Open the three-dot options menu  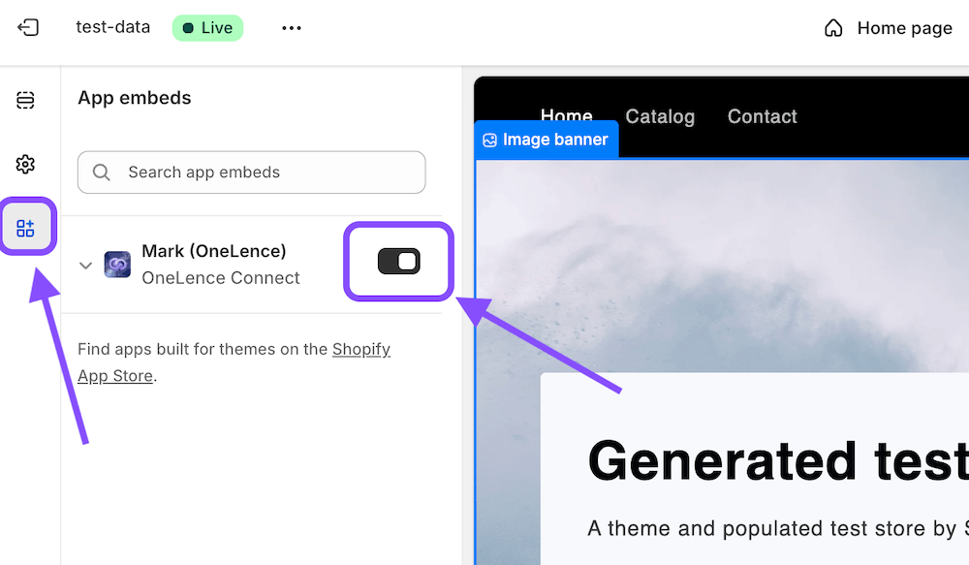pos(291,28)
